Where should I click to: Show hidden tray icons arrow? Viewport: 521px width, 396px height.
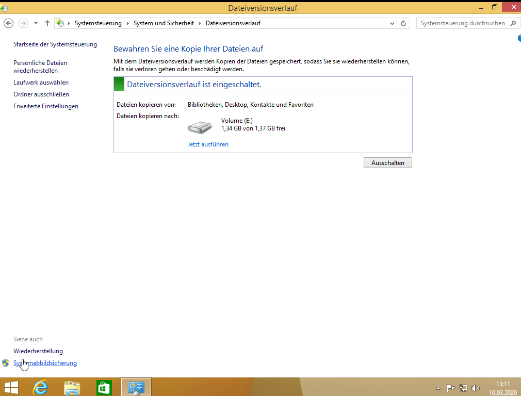coord(438,388)
